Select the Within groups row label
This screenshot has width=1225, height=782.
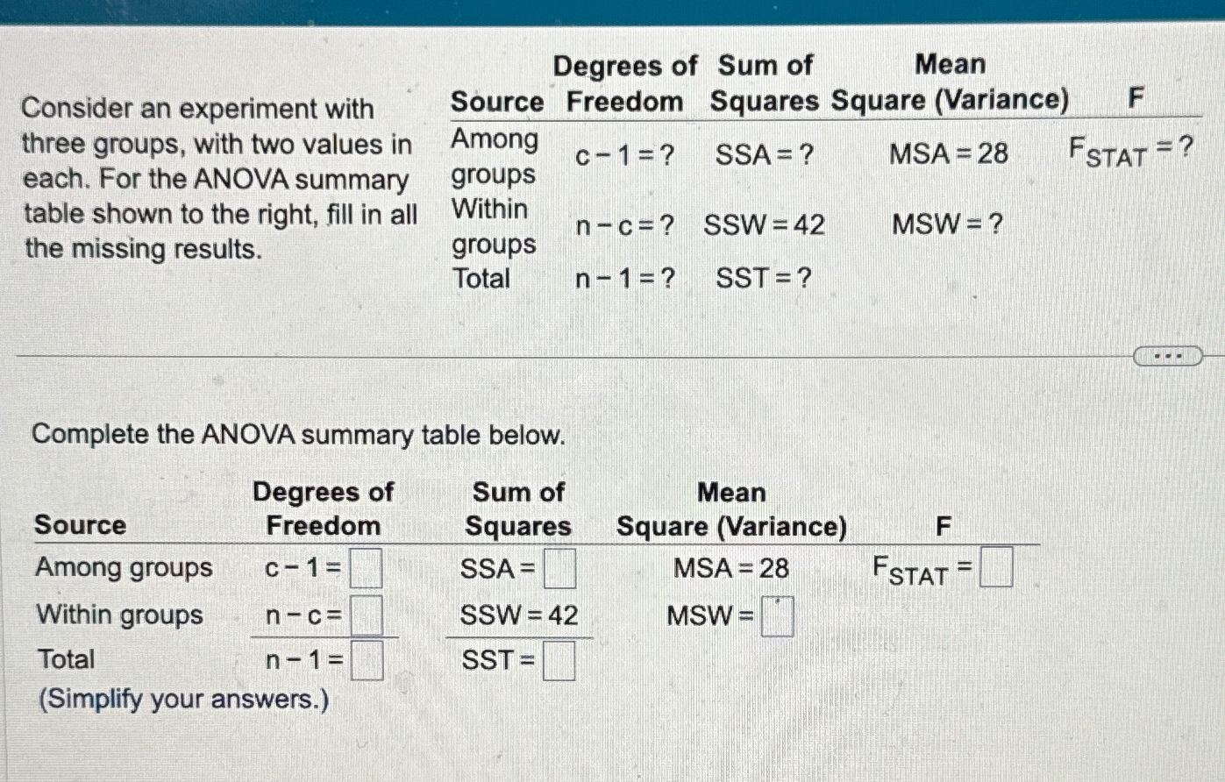pyautogui.click(x=120, y=615)
